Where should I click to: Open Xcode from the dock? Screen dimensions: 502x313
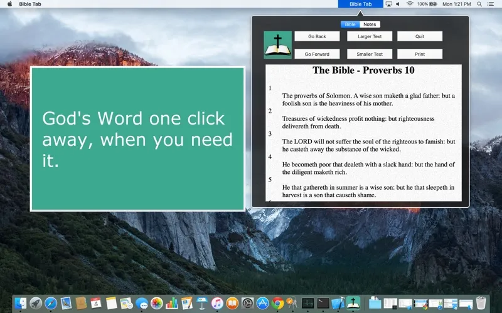(x=338, y=303)
